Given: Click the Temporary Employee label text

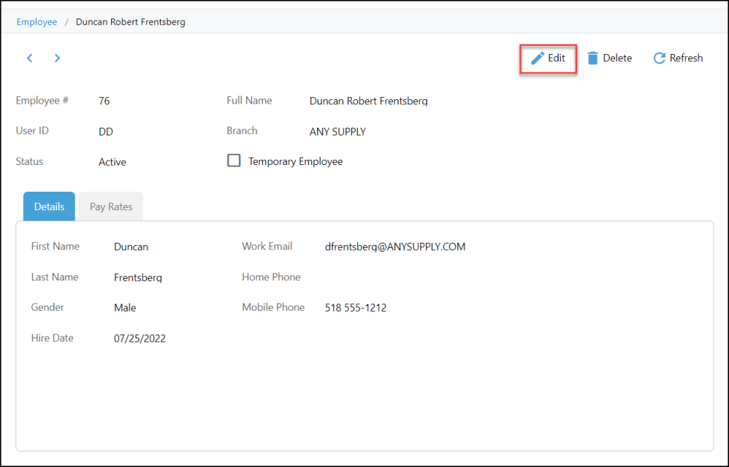Looking at the screenshot, I should click(x=296, y=161).
